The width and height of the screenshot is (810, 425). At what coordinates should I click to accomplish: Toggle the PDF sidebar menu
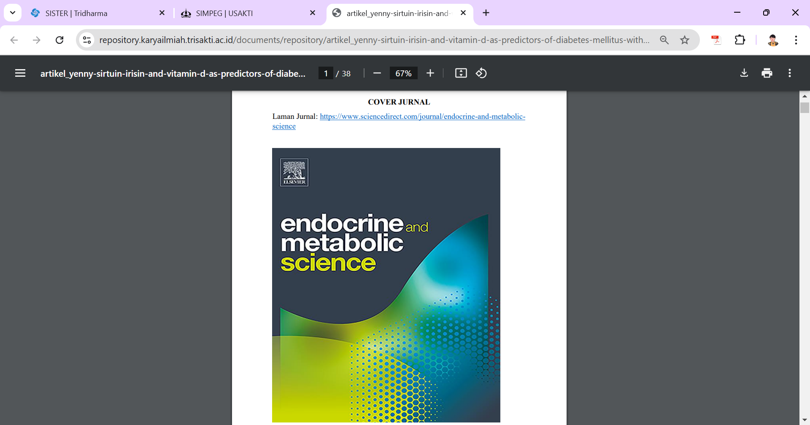20,73
